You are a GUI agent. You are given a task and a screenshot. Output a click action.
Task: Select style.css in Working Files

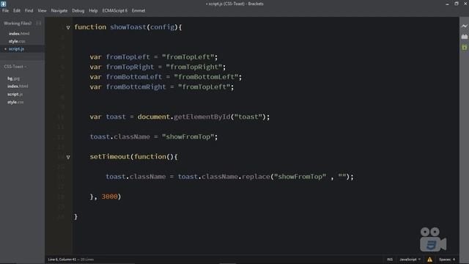click(x=17, y=41)
